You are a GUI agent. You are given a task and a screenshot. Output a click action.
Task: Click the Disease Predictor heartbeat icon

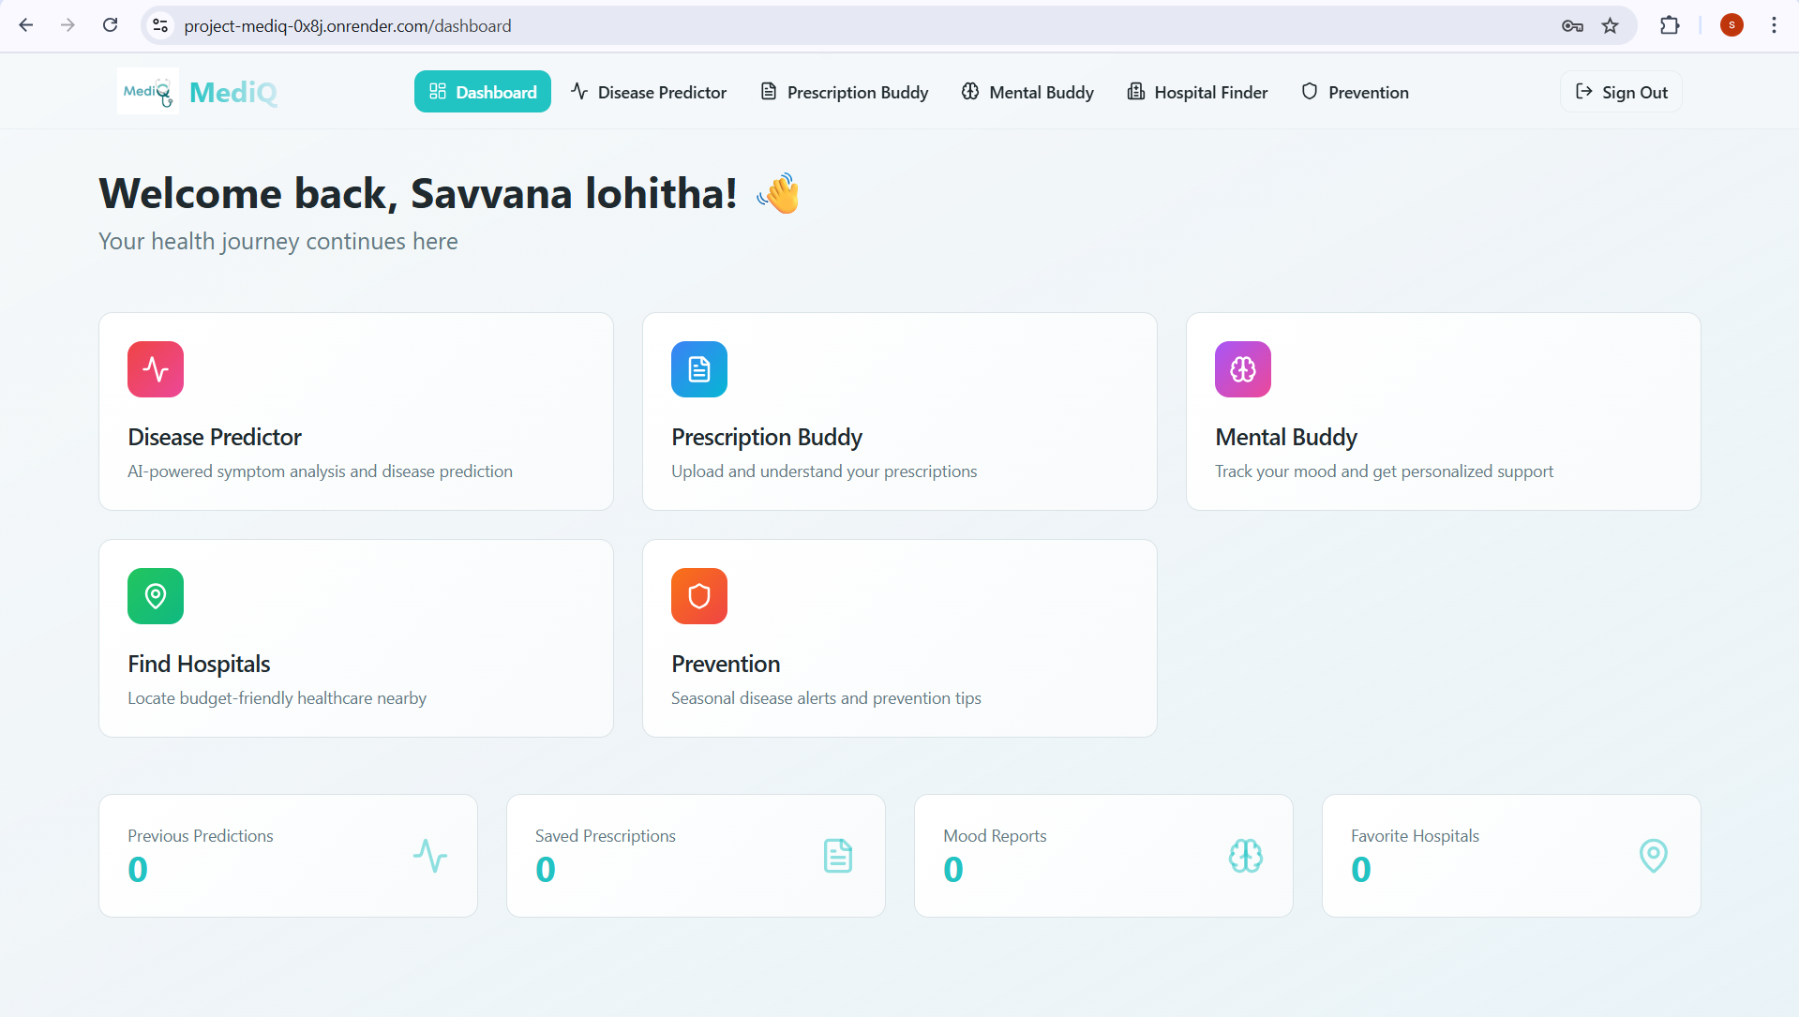[x=155, y=368]
